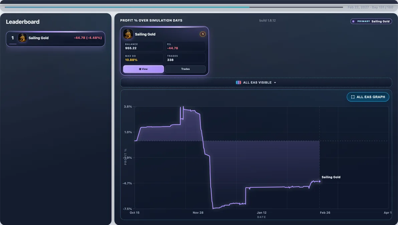Click the Balance 955.22 value
Image resolution: width=398 pixels, height=225 pixels.
[131, 48]
